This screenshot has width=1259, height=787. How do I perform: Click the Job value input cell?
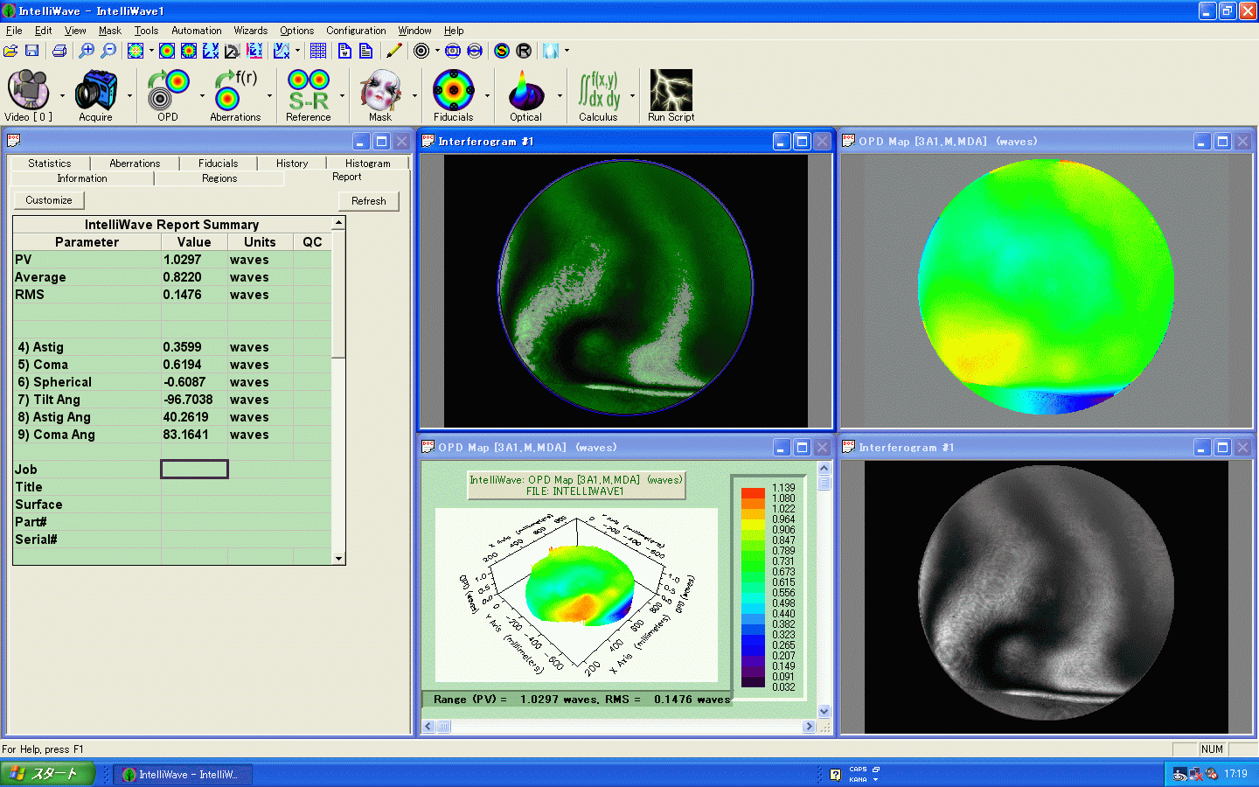[194, 470]
